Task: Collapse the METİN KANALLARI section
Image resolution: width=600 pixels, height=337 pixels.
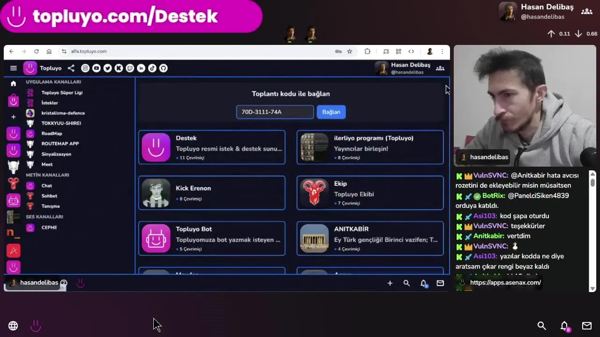Action: [47, 175]
